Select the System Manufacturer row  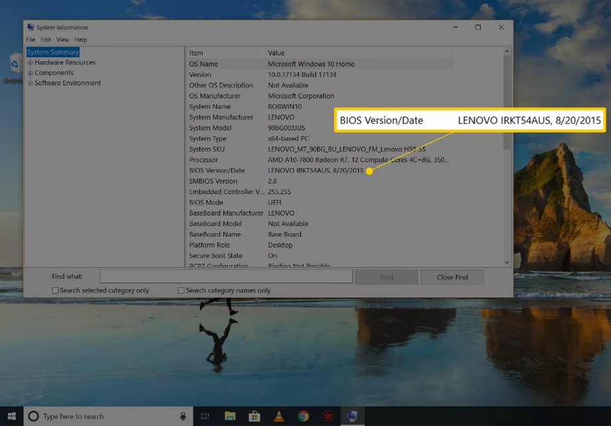(261, 117)
